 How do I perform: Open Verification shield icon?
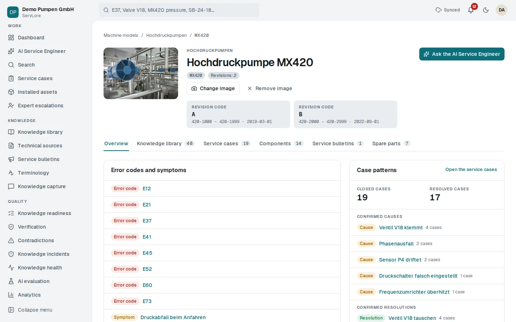[11, 227]
